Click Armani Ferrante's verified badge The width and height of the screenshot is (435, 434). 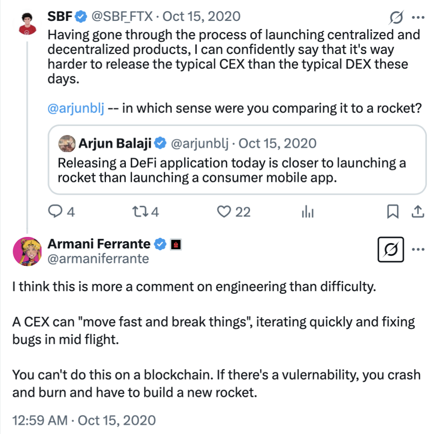(160, 244)
